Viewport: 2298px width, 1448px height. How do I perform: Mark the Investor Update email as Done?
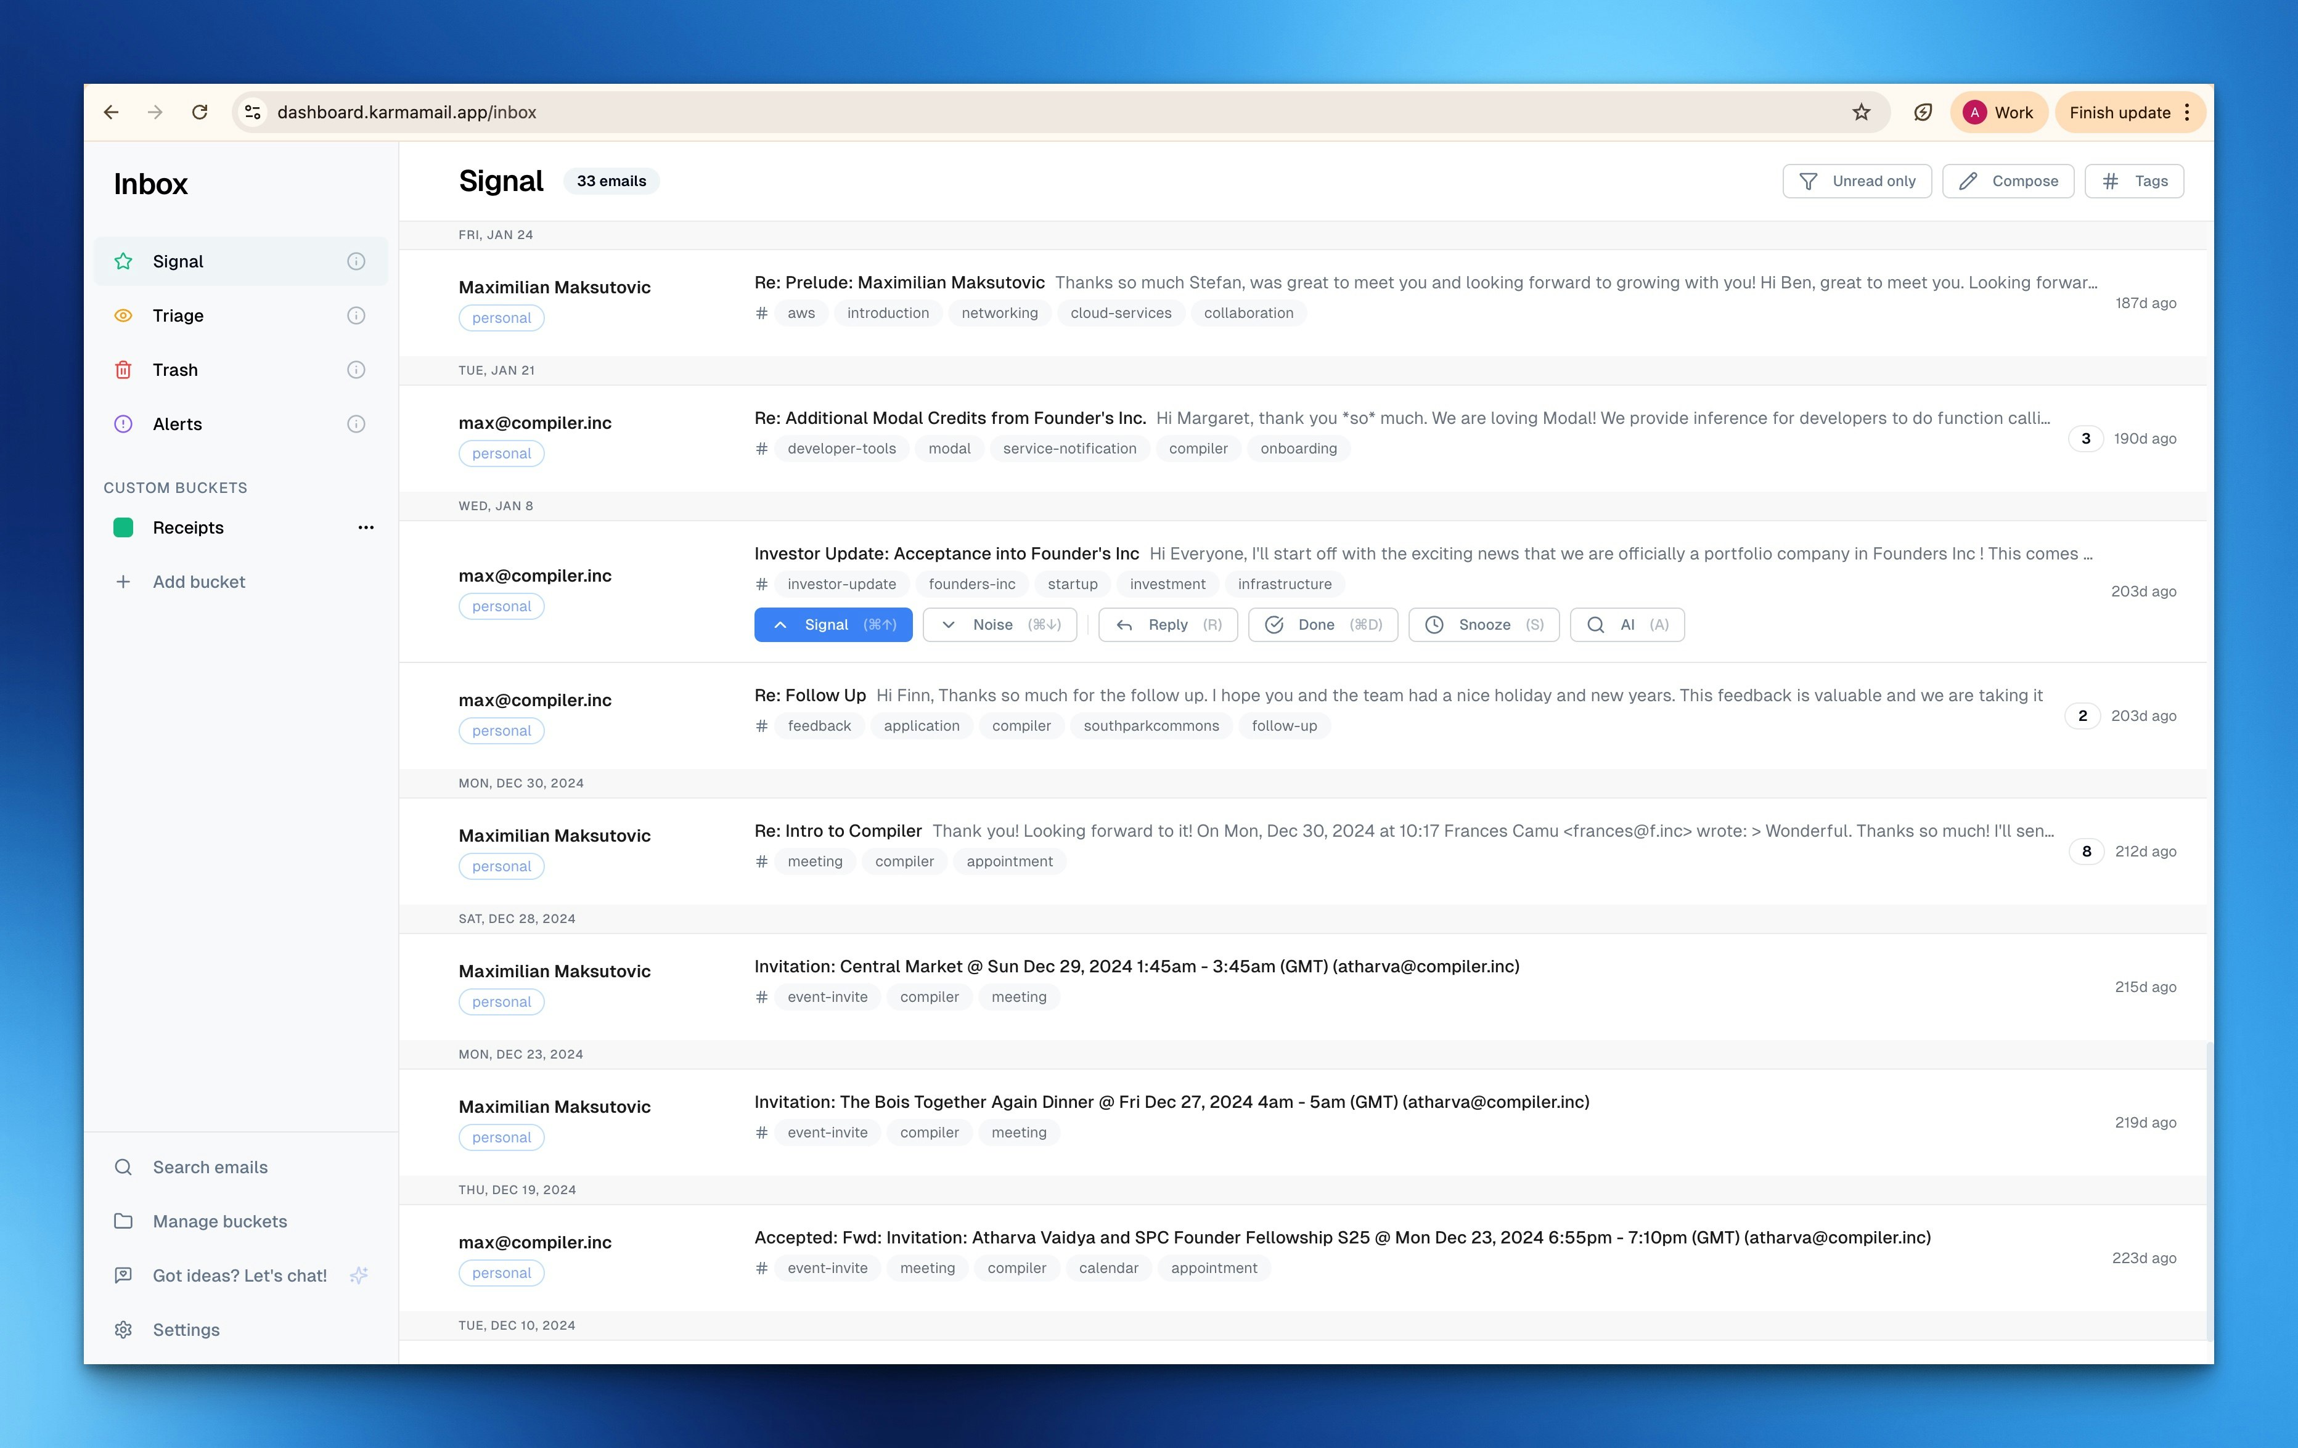coord(1323,625)
